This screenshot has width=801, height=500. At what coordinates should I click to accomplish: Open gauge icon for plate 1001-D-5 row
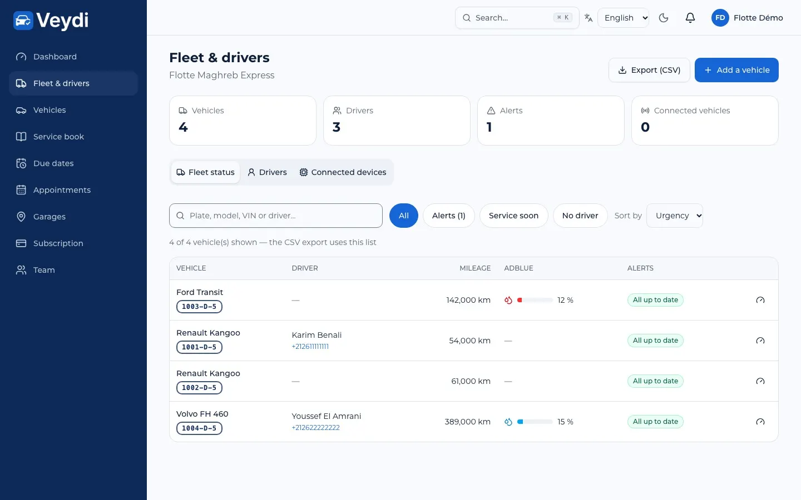point(760,341)
